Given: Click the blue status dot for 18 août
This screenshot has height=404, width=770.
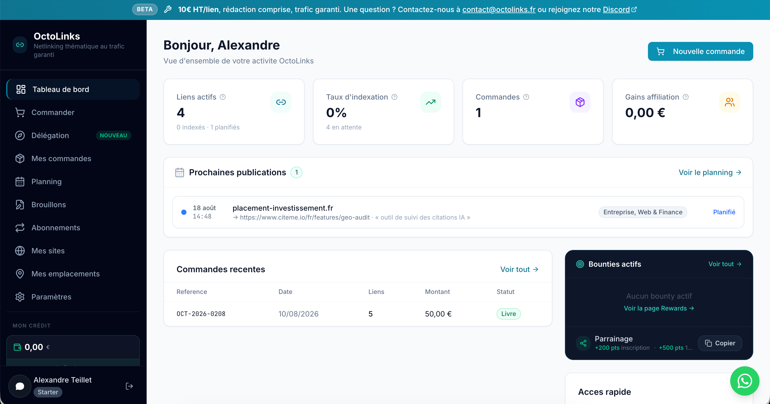Looking at the screenshot, I should [184, 212].
